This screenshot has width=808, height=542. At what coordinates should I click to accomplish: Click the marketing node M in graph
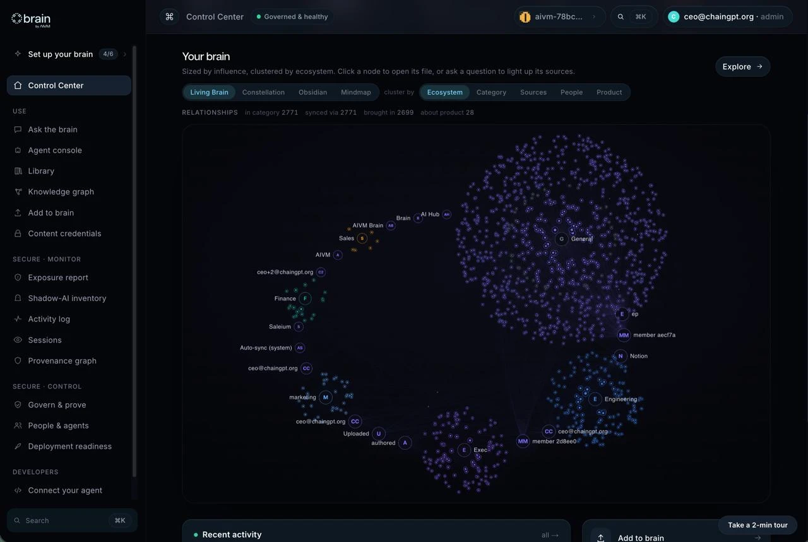tap(326, 398)
